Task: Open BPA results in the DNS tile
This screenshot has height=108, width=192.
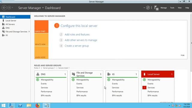Action: tap(46, 95)
